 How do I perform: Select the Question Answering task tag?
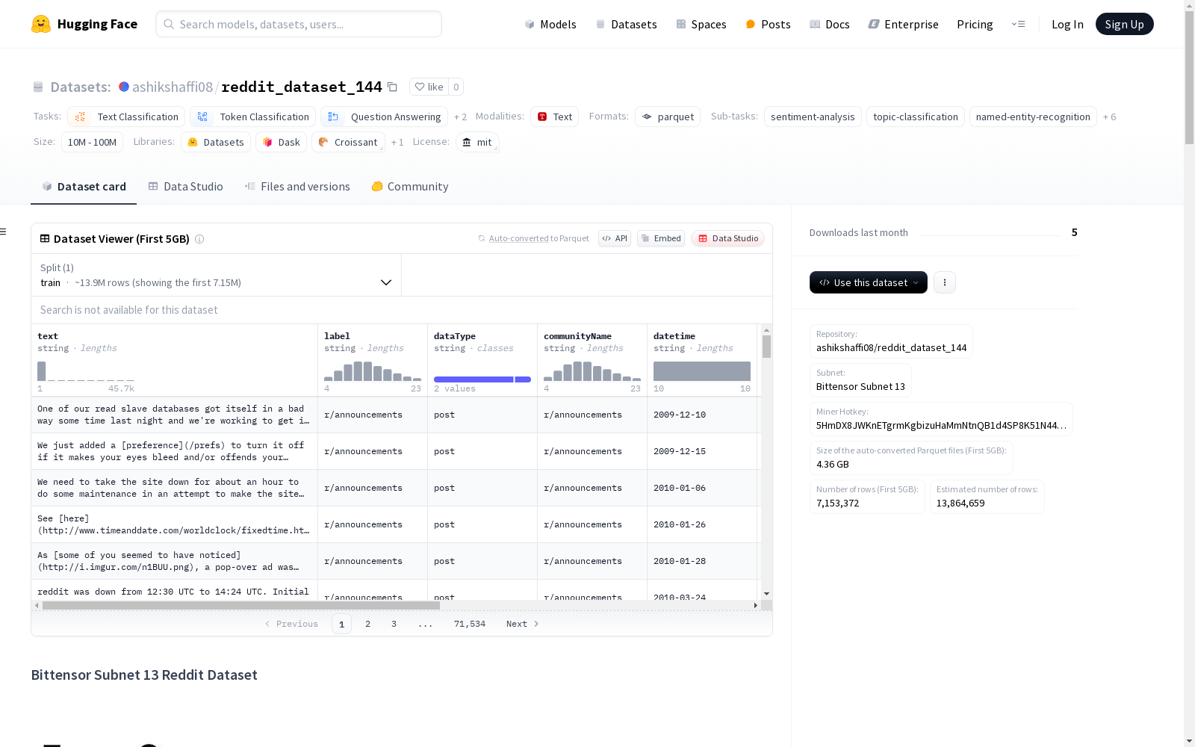click(x=384, y=117)
